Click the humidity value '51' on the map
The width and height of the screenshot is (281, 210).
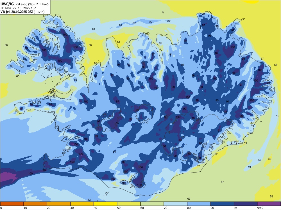point(217,154)
